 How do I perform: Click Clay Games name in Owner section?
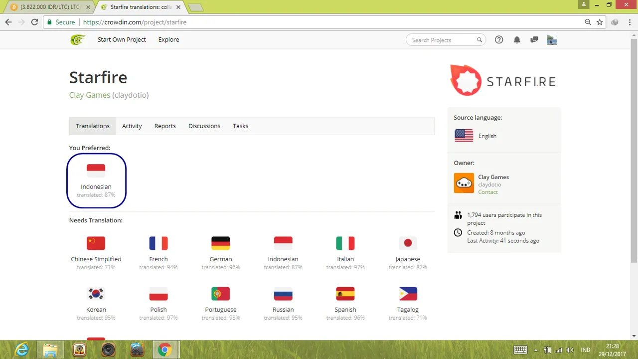pyautogui.click(x=493, y=177)
